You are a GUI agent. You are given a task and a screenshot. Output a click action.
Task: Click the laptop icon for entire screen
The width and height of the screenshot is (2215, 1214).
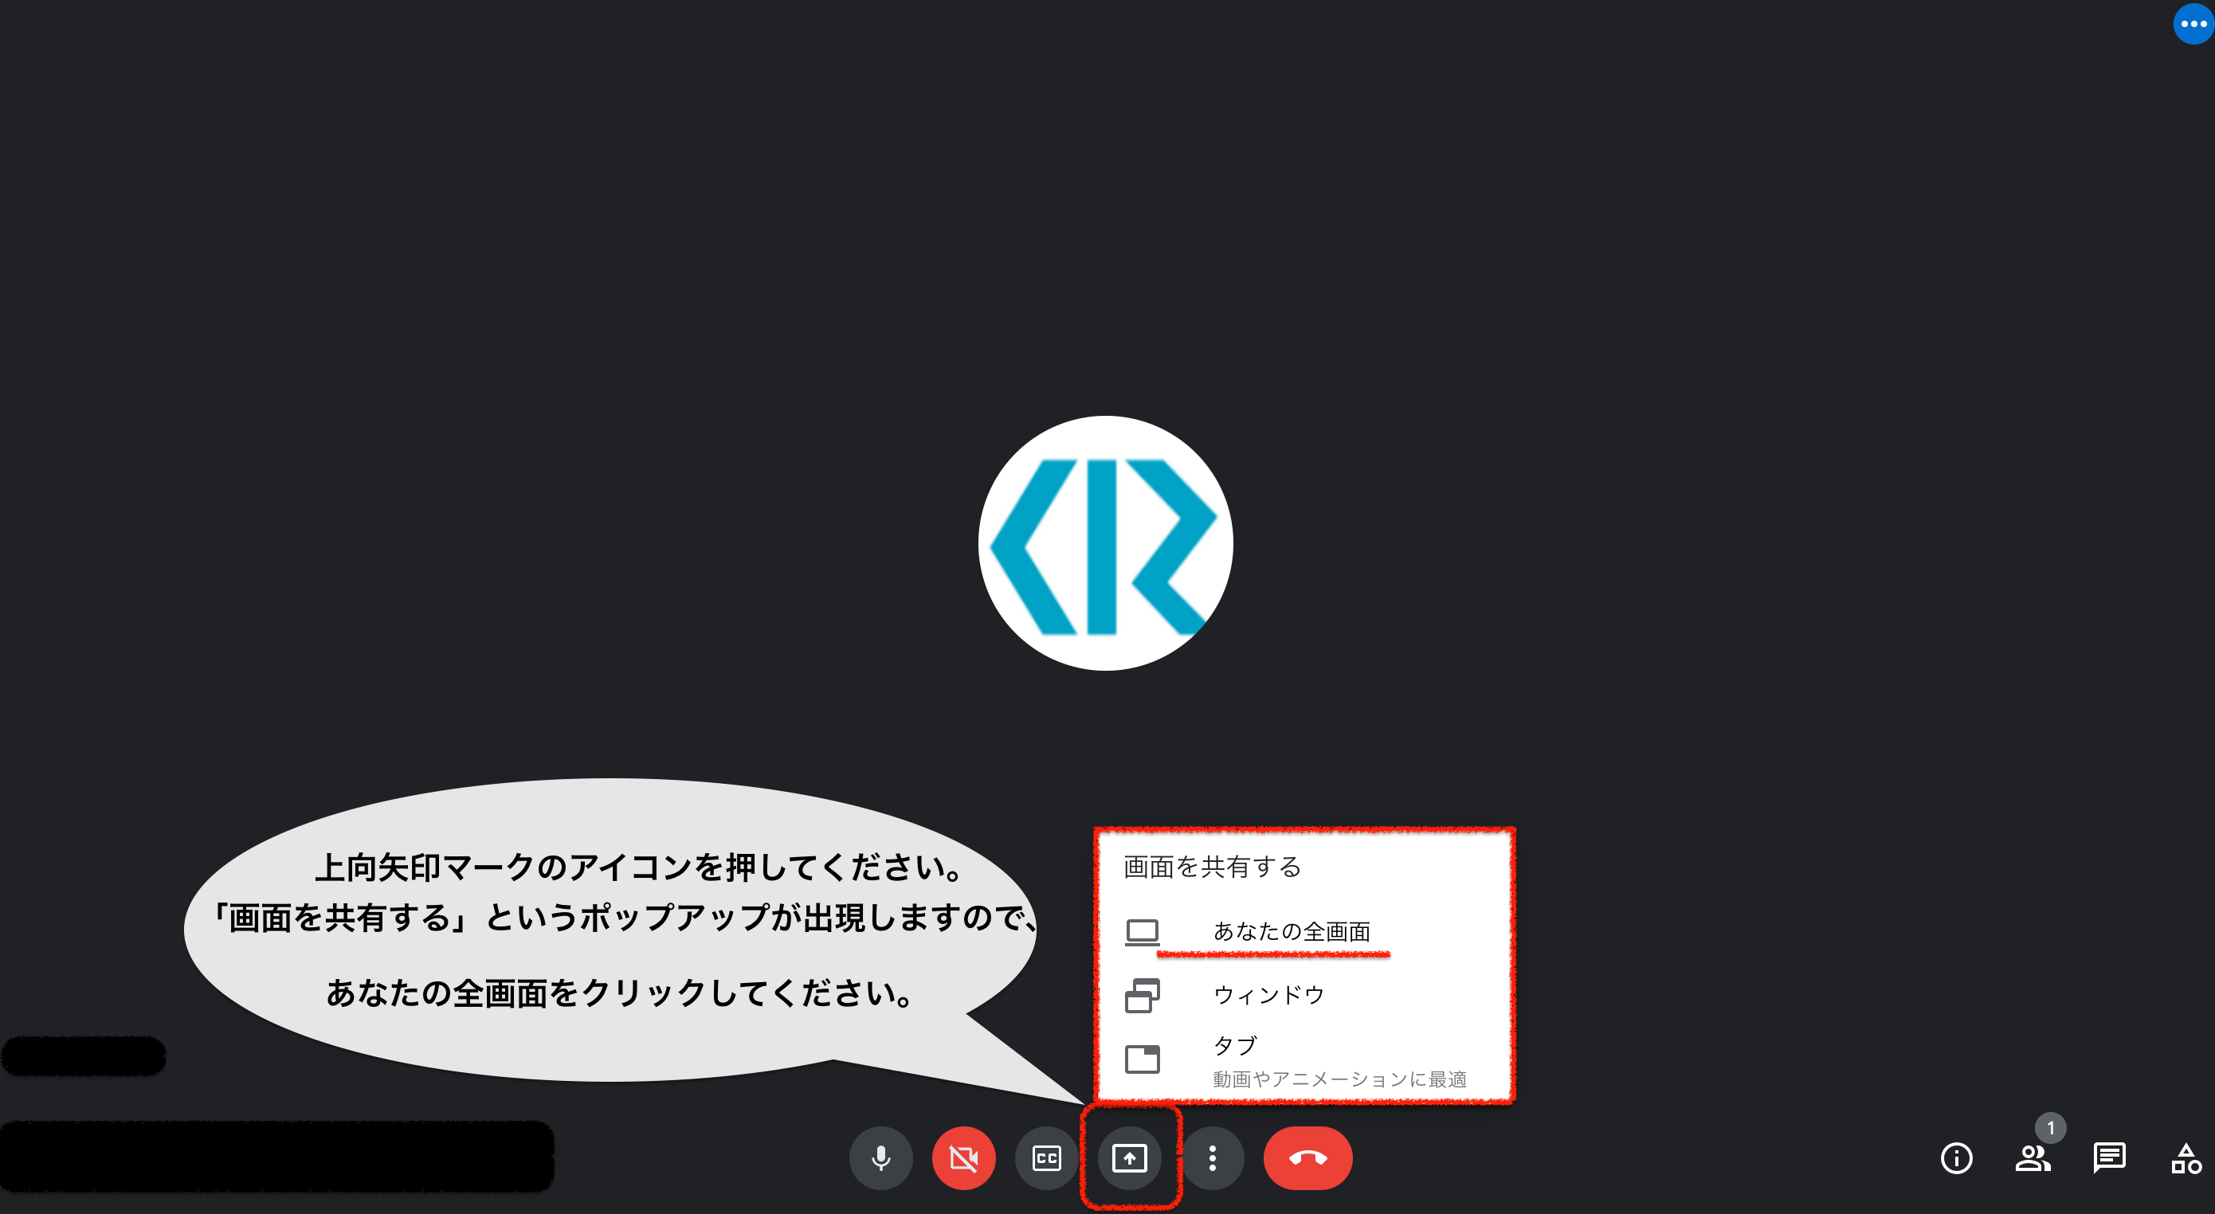(1142, 932)
